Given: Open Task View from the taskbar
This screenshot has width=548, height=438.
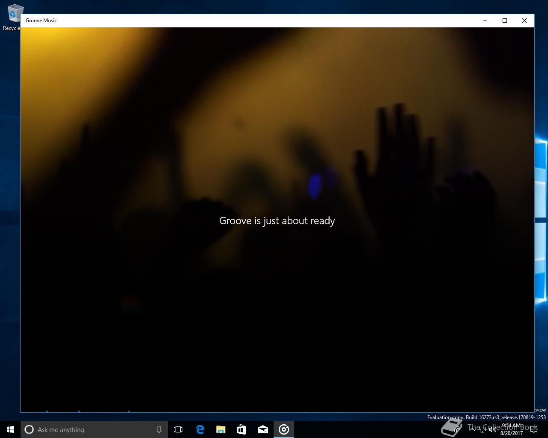Looking at the screenshot, I should pyautogui.click(x=178, y=429).
